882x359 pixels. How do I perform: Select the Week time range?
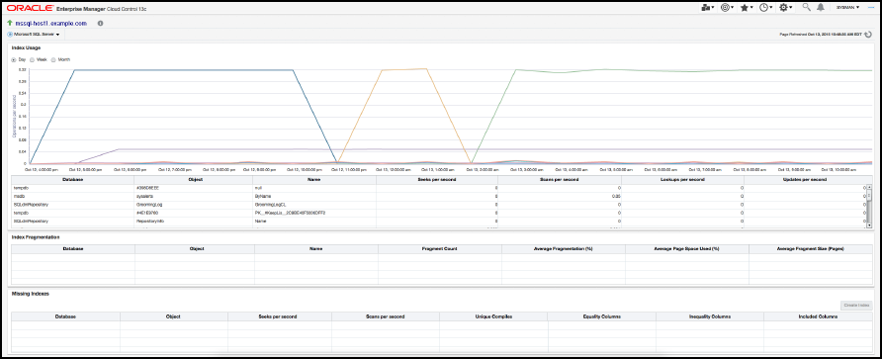(x=33, y=59)
